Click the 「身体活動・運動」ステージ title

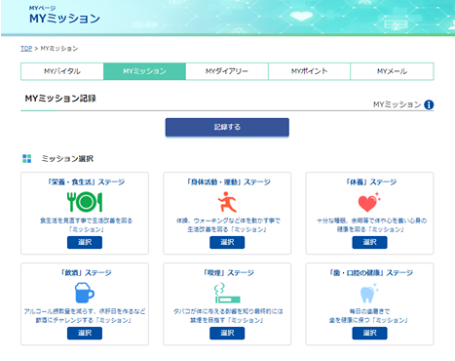[228, 182]
